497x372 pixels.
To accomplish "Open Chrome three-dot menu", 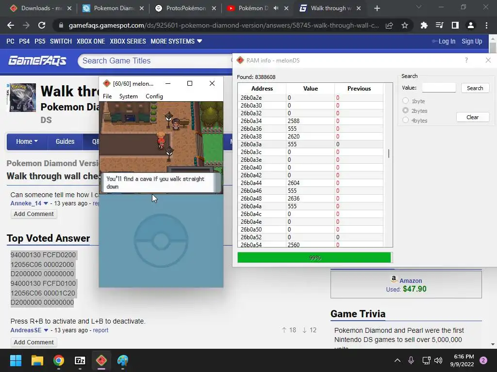I will 486,25.
